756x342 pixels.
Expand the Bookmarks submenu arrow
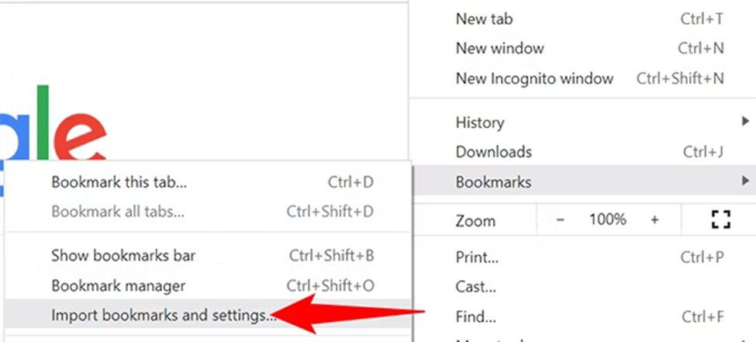[745, 181]
